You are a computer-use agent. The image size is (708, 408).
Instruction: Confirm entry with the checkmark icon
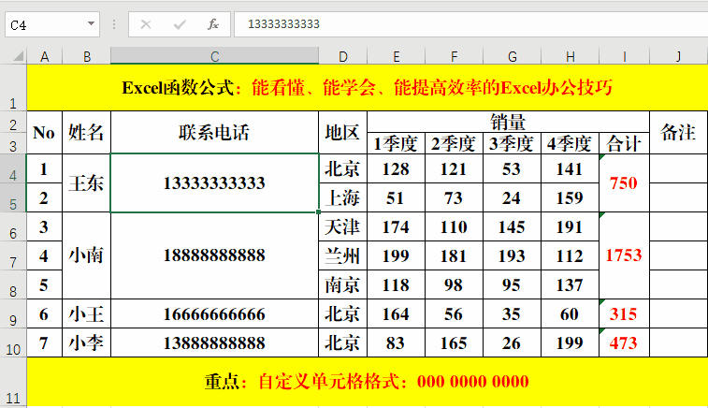[x=180, y=24]
